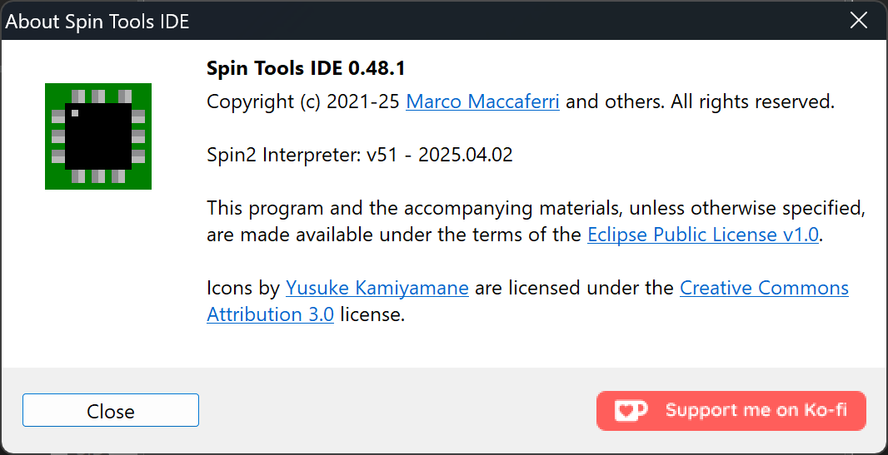Image resolution: width=888 pixels, height=455 pixels.
Task: Click the Spin2 Interpreter version line
Action: click(360, 155)
